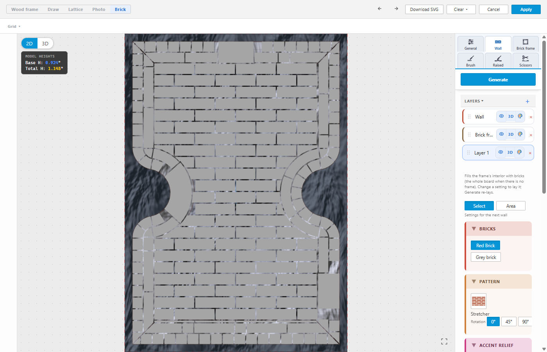547x352 pixels.
Task: Select the Brick frame tool
Action: [x=526, y=44]
